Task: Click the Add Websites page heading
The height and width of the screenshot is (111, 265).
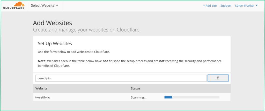Action: click(53, 23)
